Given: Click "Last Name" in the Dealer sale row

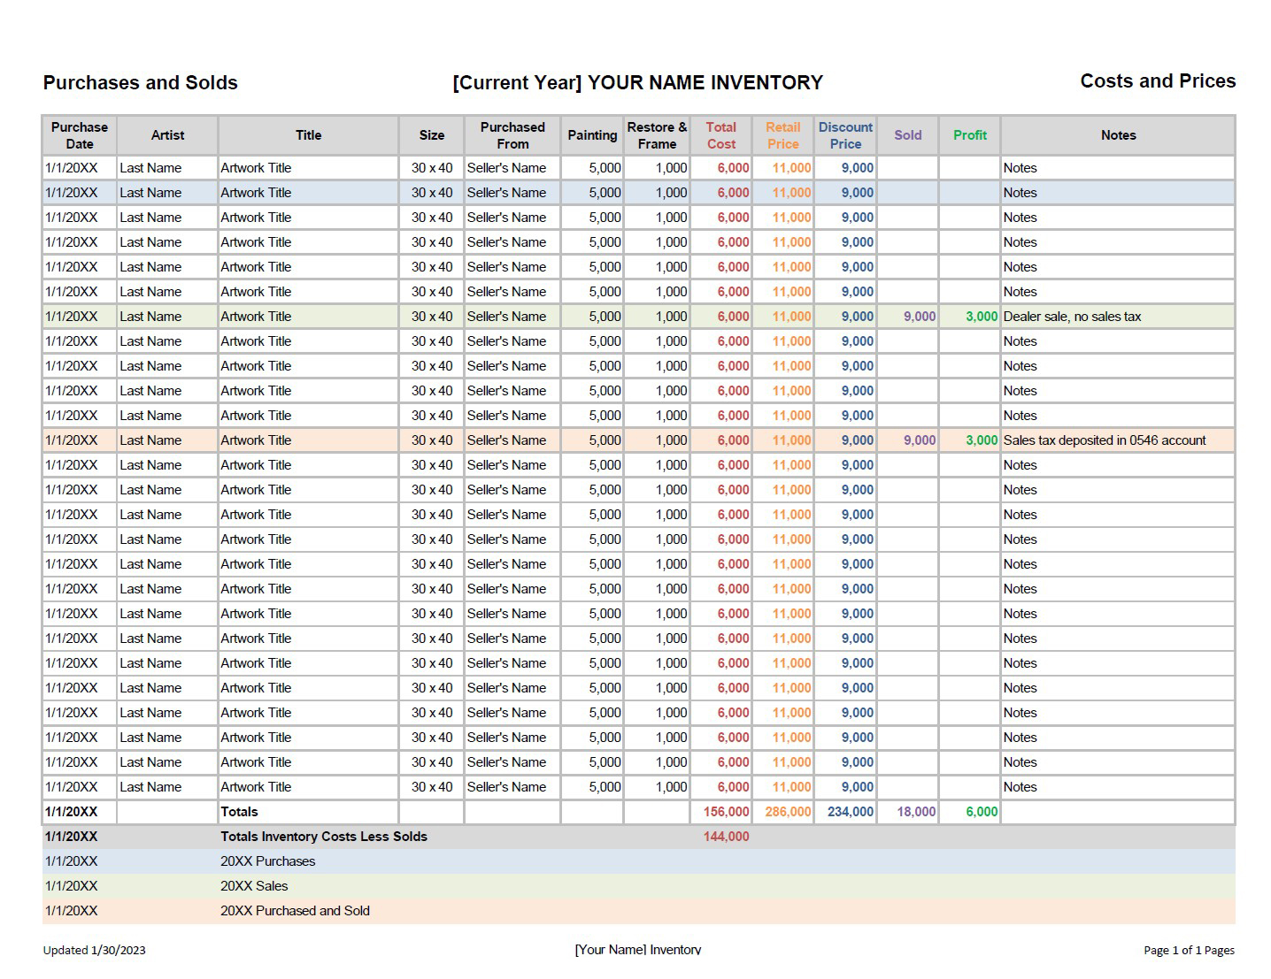Looking at the screenshot, I should (x=150, y=317).
